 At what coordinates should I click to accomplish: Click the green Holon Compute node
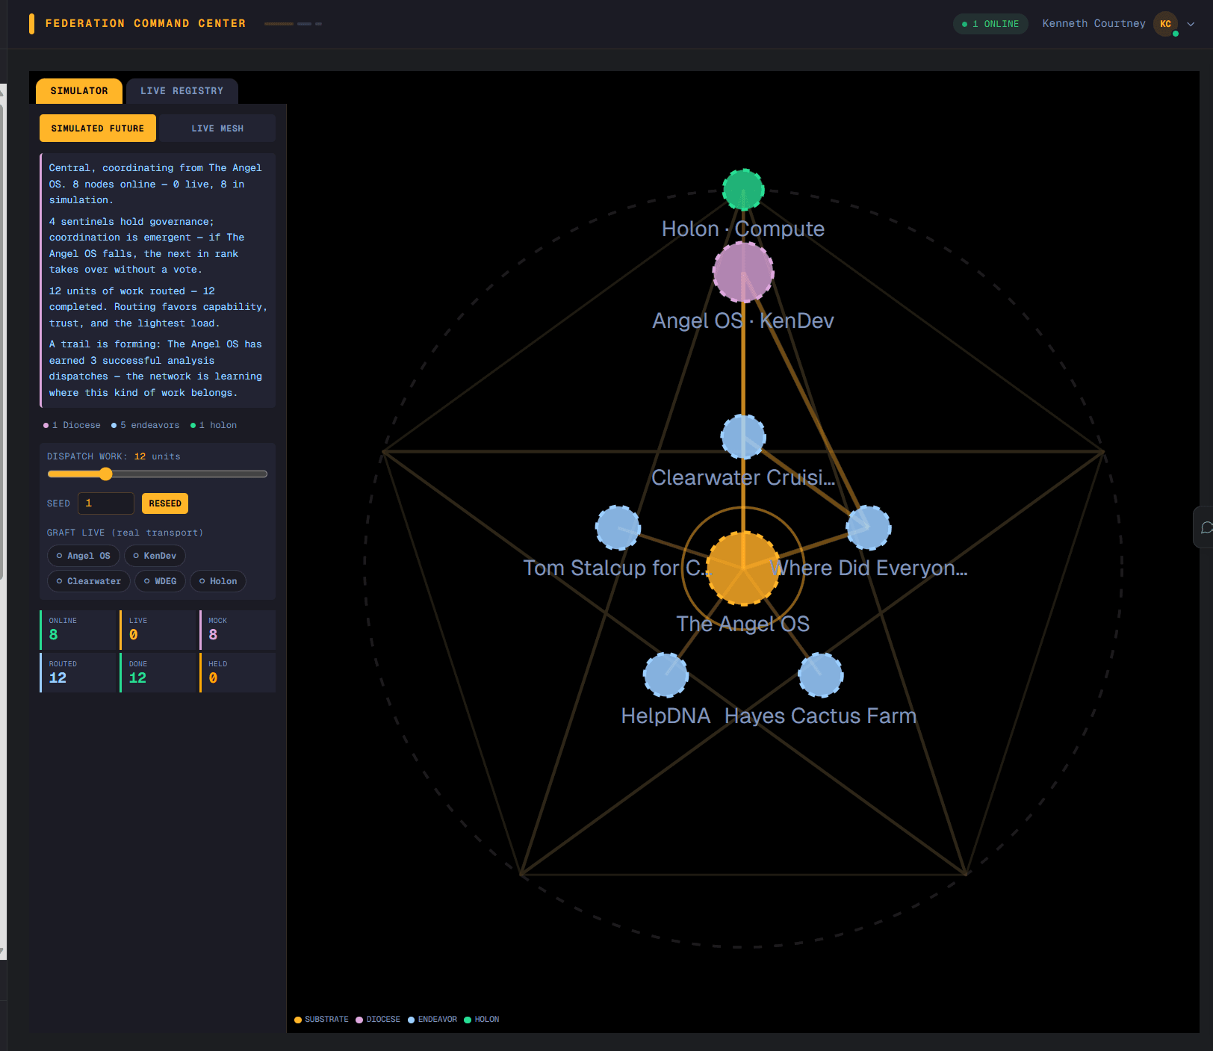tap(743, 190)
